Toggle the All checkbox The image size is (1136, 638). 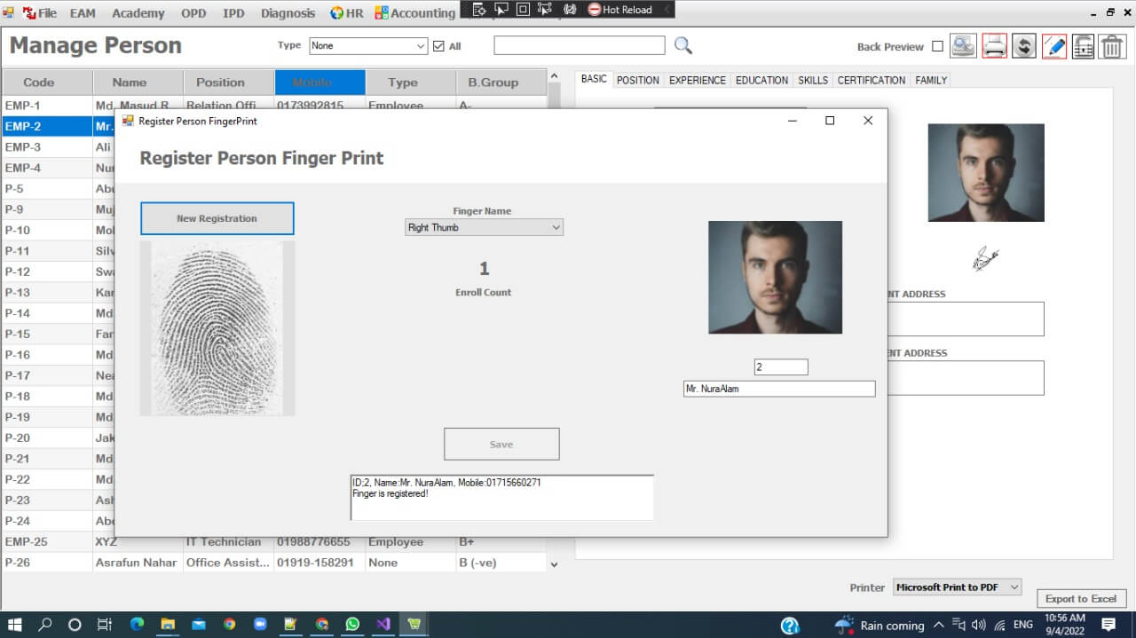(x=438, y=46)
